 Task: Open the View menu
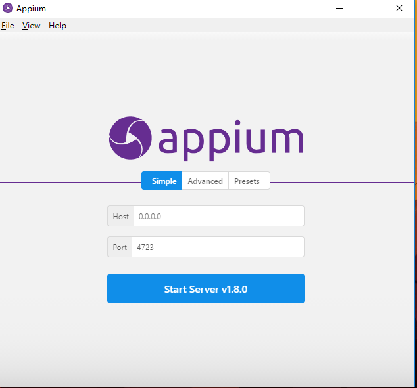point(31,26)
